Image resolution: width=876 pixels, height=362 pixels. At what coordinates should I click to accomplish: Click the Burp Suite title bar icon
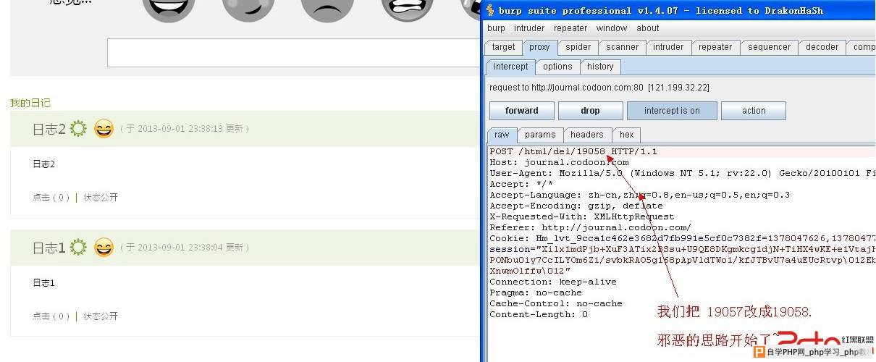coord(490,10)
